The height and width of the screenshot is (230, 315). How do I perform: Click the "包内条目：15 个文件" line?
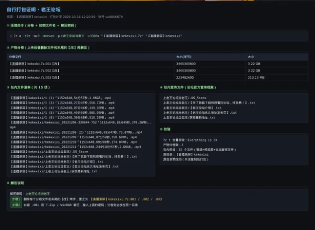point(199,150)
